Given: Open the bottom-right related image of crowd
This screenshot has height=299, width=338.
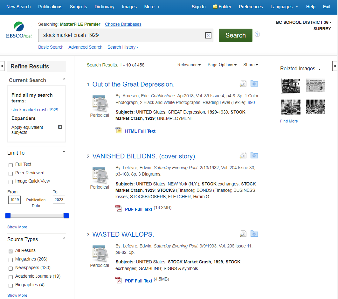Looking at the screenshot, I should click(315, 107).
